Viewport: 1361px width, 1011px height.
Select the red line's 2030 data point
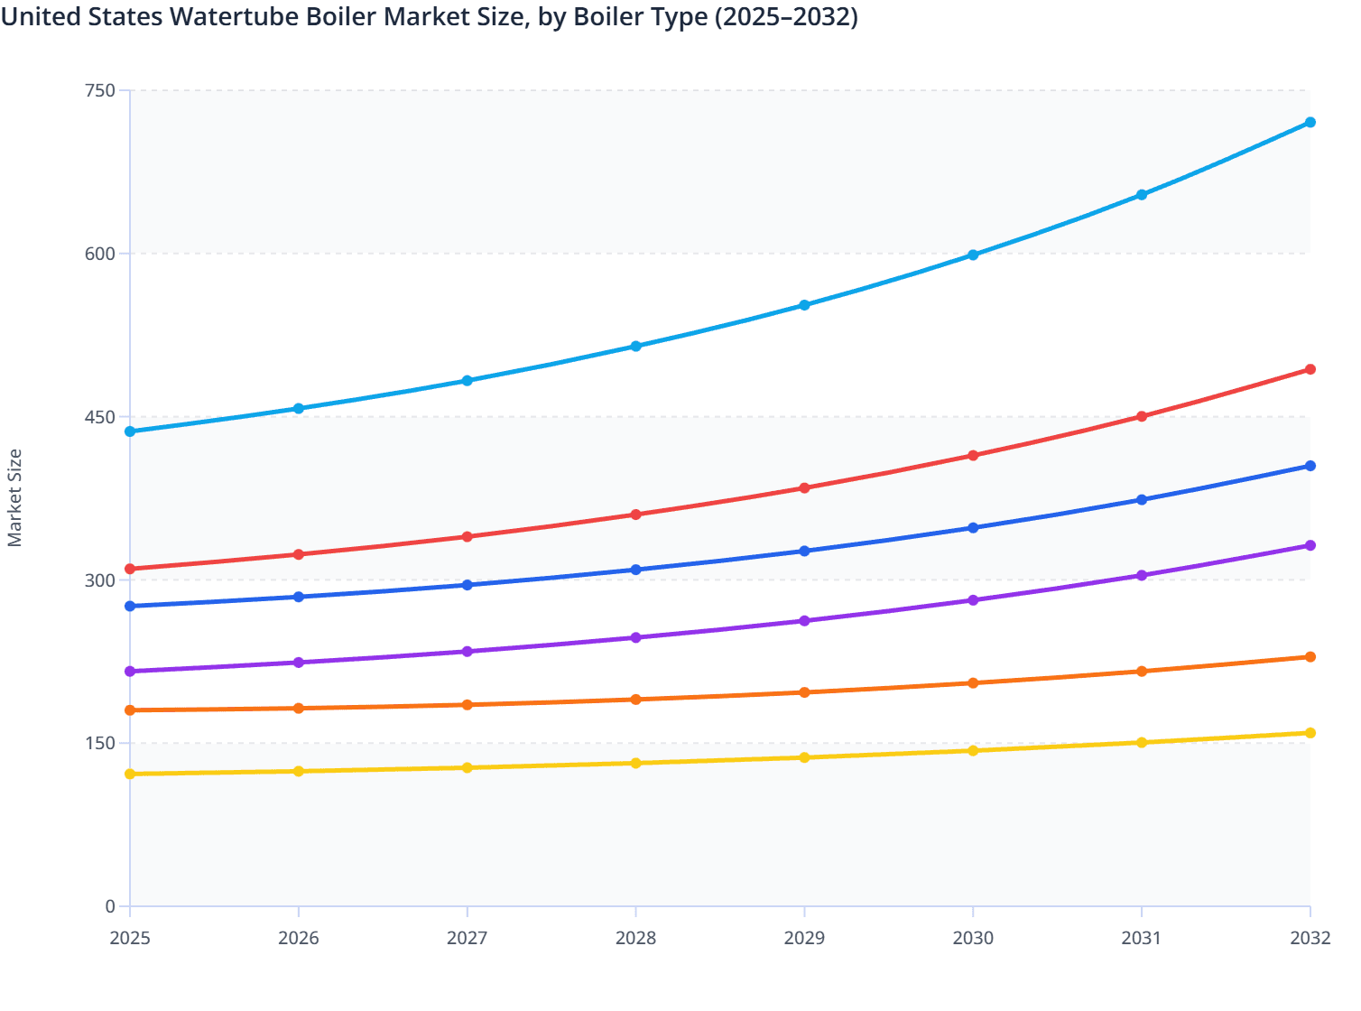click(973, 456)
